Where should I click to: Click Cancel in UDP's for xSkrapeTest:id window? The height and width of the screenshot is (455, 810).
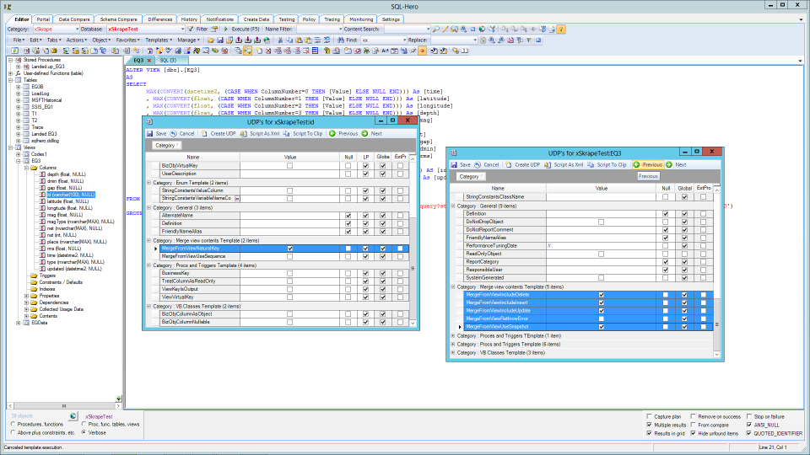coord(182,134)
